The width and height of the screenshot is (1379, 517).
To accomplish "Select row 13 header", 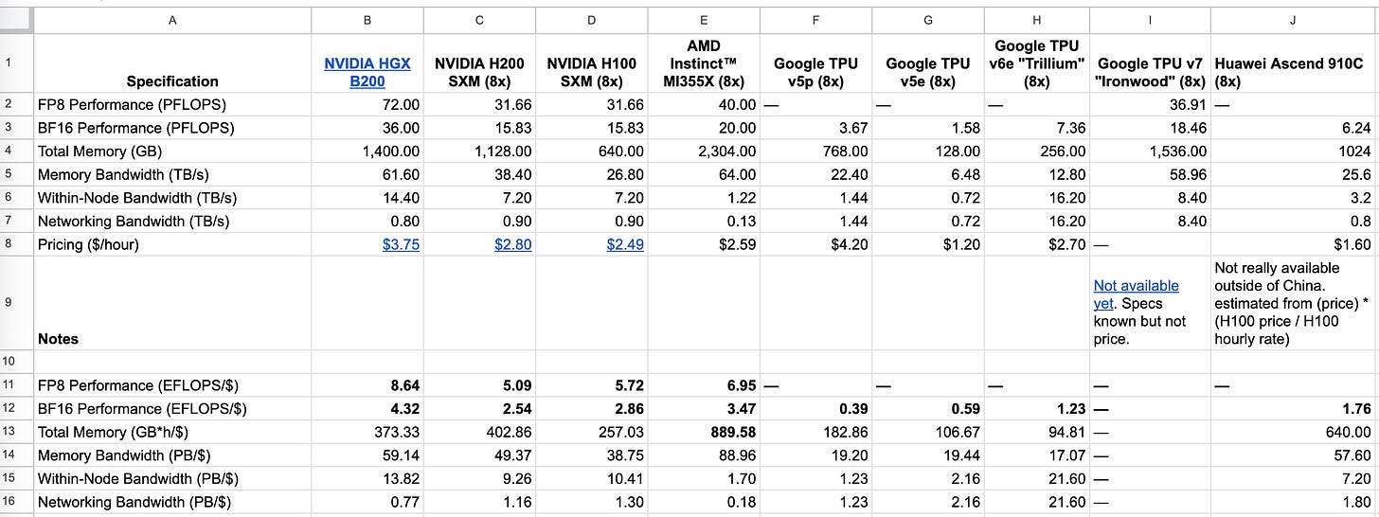I will 16,432.
